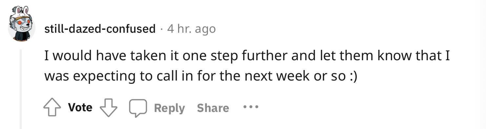Collapse the thread using the vertical line

pyautogui.click(x=21, y=89)
